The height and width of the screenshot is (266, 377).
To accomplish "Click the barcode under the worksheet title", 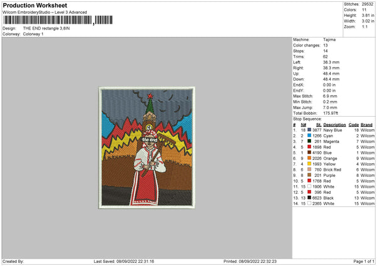I will click(x=58, y=20).
